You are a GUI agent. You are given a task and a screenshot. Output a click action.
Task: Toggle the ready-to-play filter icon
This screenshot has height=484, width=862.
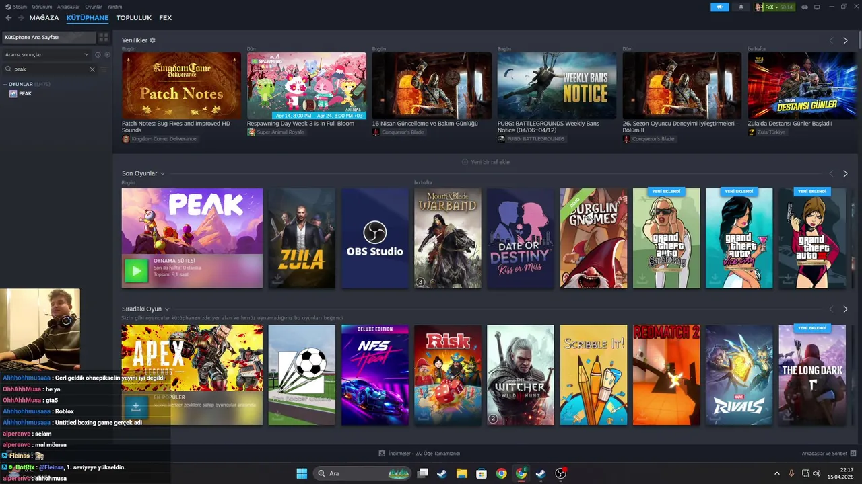click(x=106, y=54)
